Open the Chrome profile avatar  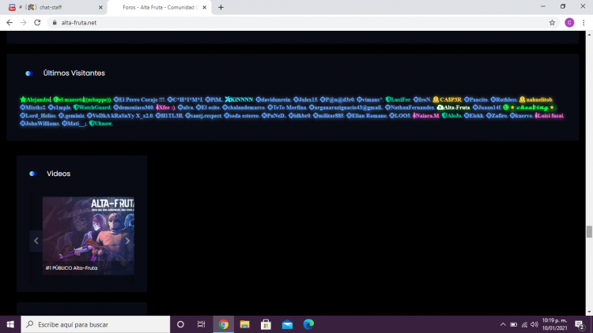pos(568,23)
